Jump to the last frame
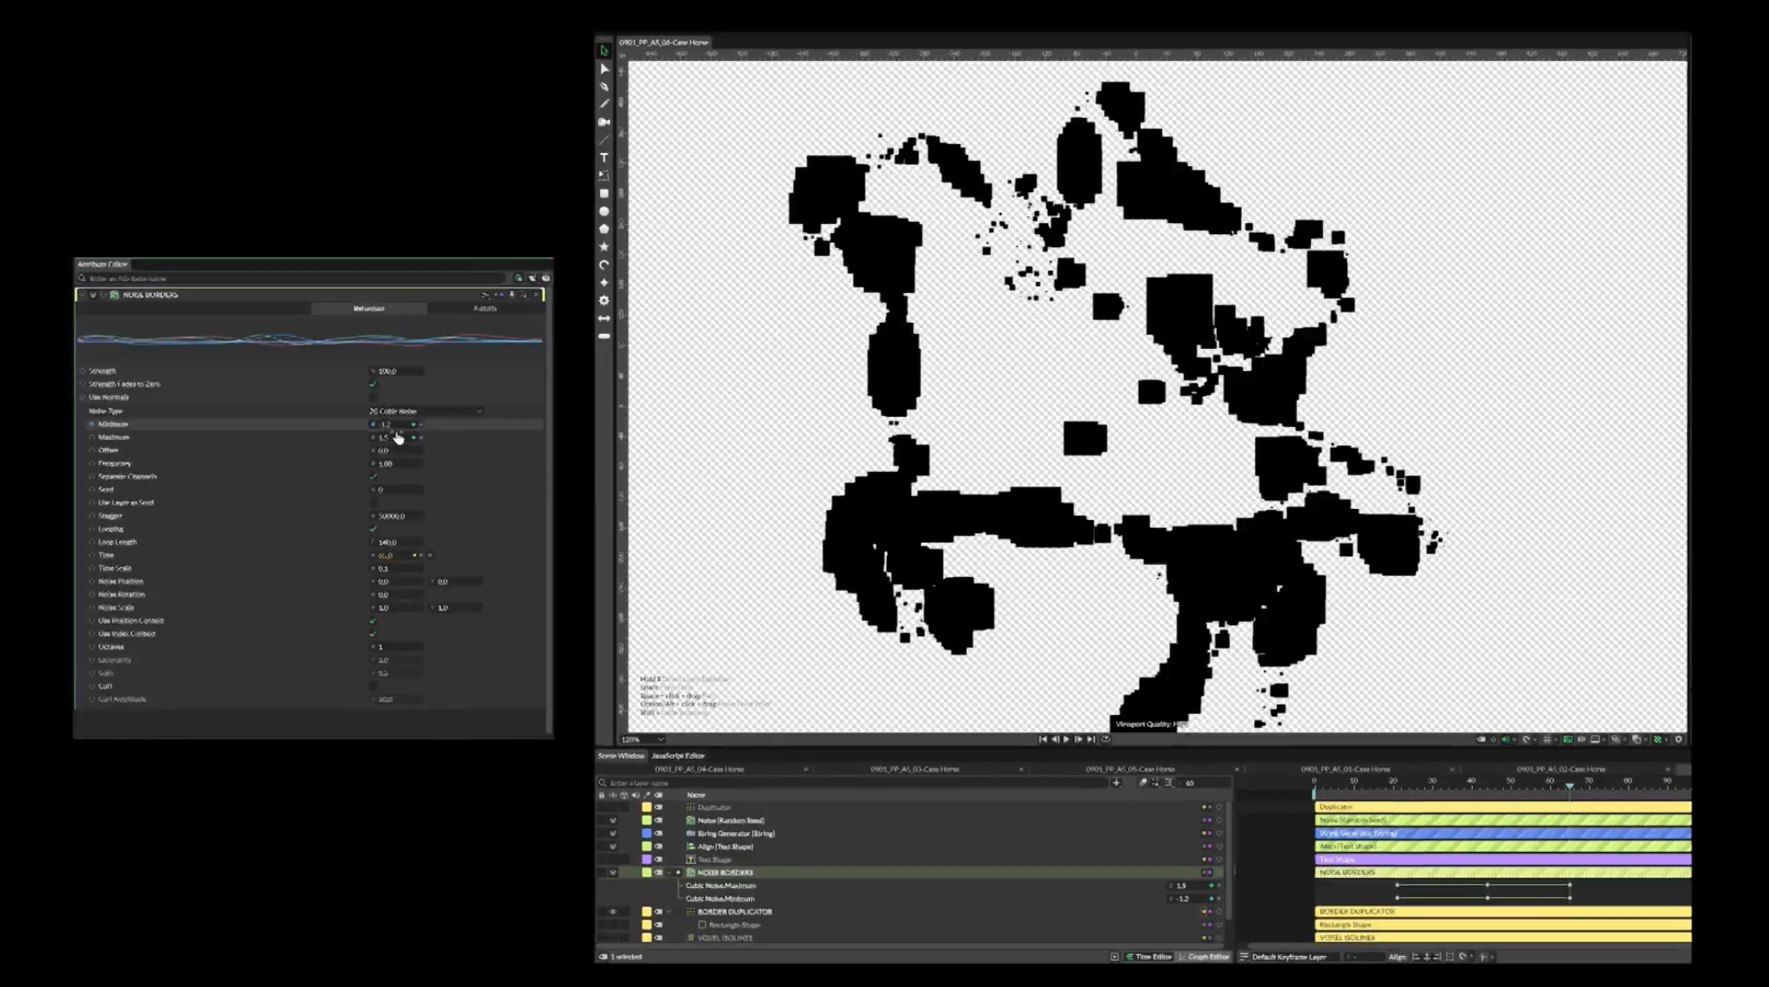The width and height of the screenshot is (1769, 987). (1091, 739)
